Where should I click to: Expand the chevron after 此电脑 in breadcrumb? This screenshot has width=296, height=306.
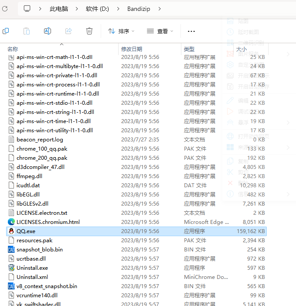(77, 9)
